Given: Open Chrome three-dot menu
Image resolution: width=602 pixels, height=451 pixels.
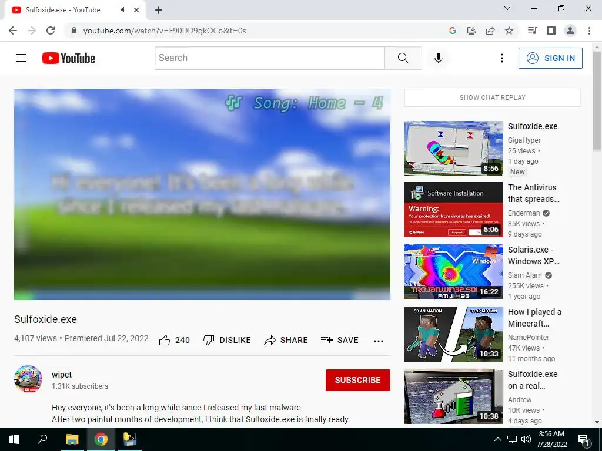Looking at the screenshot, I should click(589, 31).
